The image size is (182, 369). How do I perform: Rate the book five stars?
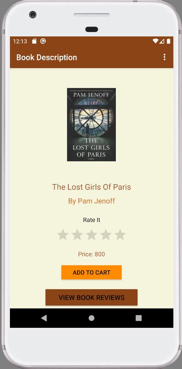(x=120, y=235)
